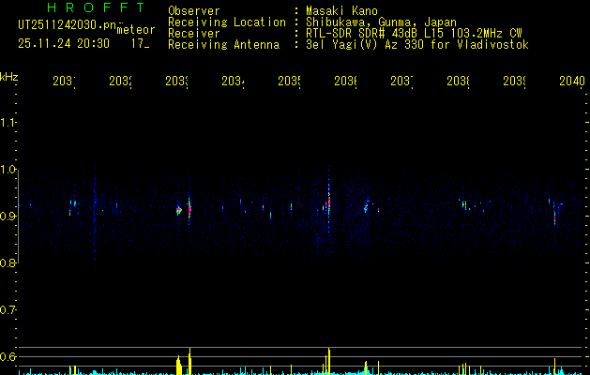Image resolution: width=590 pixels, height=375 pixels.
Task: Click the 2036 time marker
Action: click(x=345, y=82)
